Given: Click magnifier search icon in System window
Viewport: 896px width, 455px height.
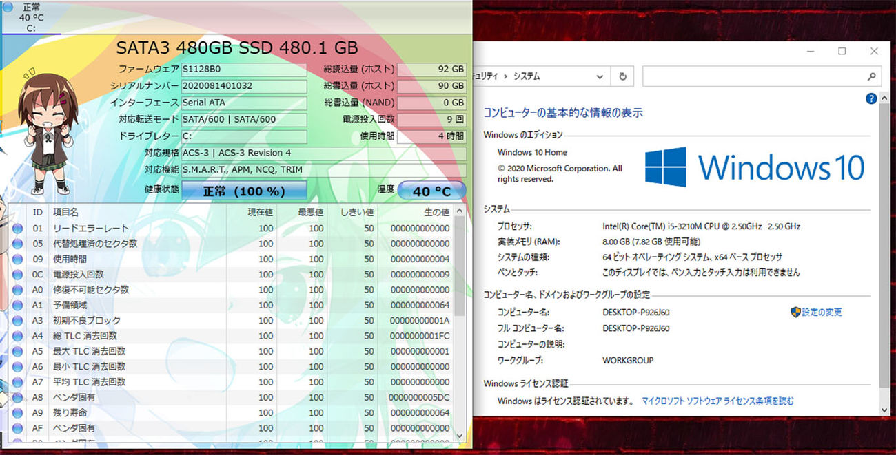Looking at the screenshot, I should [872, 77].
